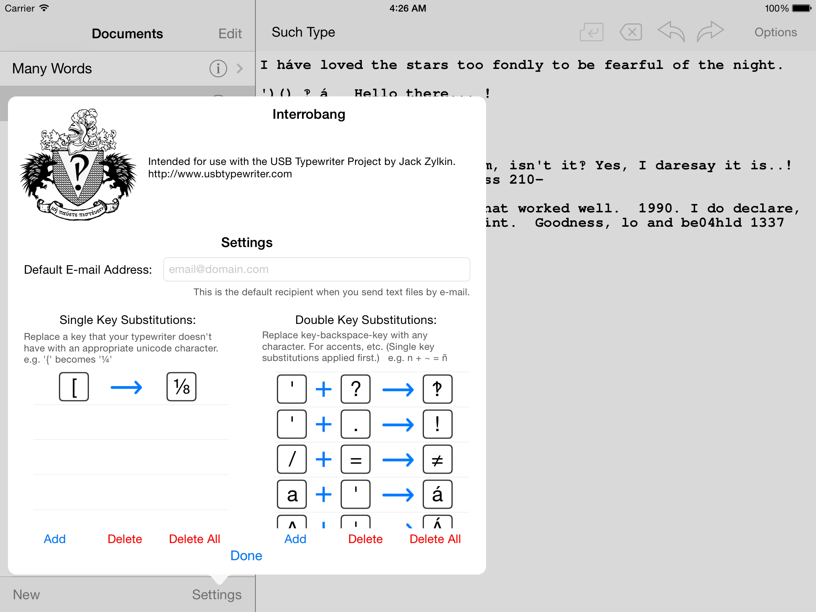The image size is (816, 612).
Task: Tap the first line of typewriter text
Action: click(x=522, y=65)
